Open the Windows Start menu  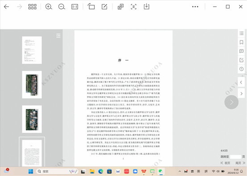click(31, 171)
